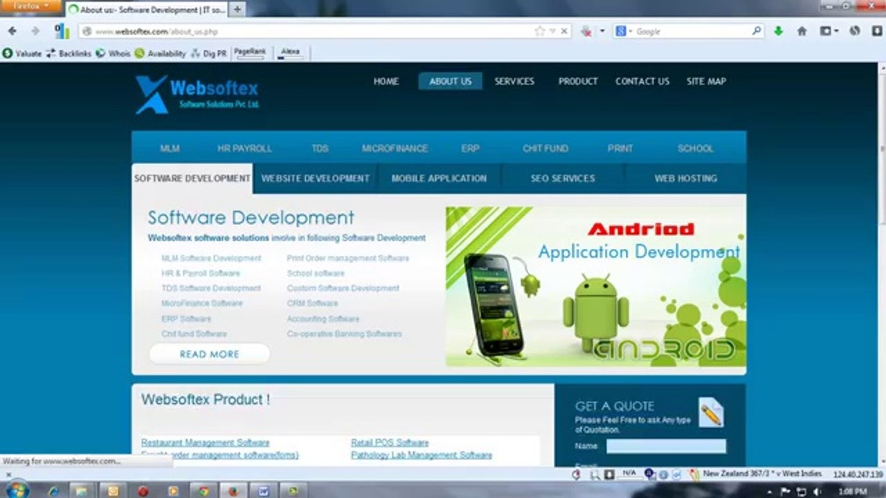Open the PRODUCT menu item

[578, 81]
